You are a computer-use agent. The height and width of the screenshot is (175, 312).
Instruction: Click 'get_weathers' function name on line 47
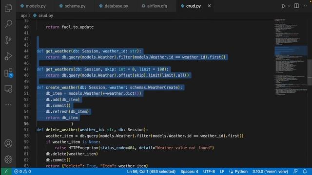point(59,69)
